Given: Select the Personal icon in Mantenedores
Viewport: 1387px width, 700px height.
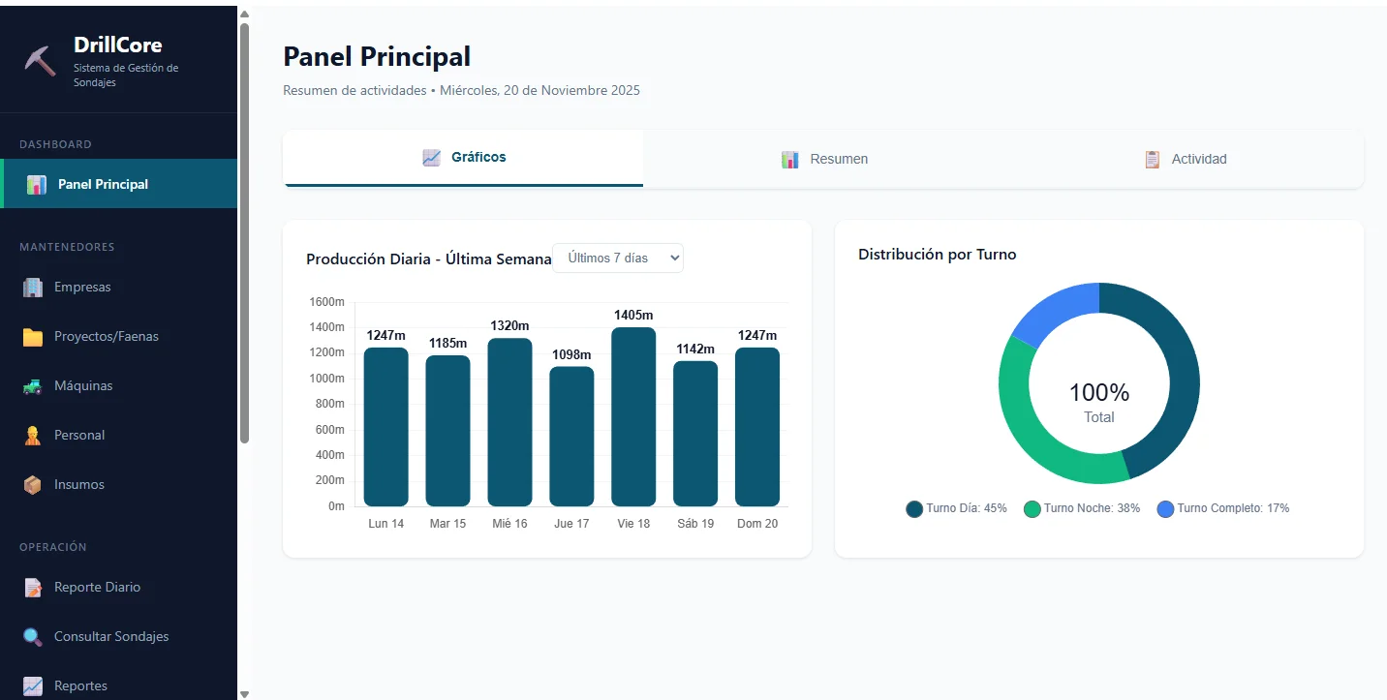Looking at the screenshot, I should point(32,435).
